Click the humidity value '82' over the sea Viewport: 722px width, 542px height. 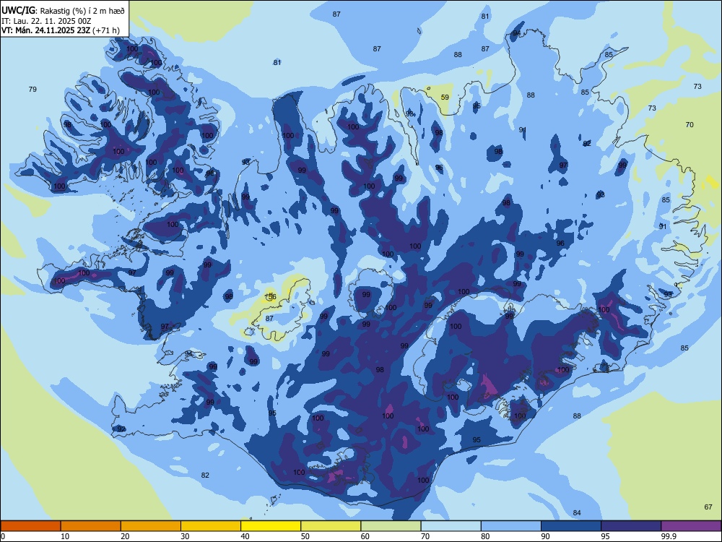click(x=205, y=476)
